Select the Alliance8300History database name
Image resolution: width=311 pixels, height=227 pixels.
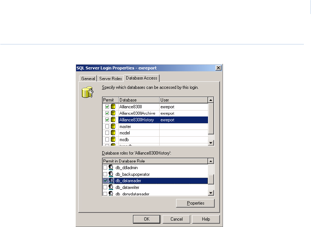pos(136,120)
